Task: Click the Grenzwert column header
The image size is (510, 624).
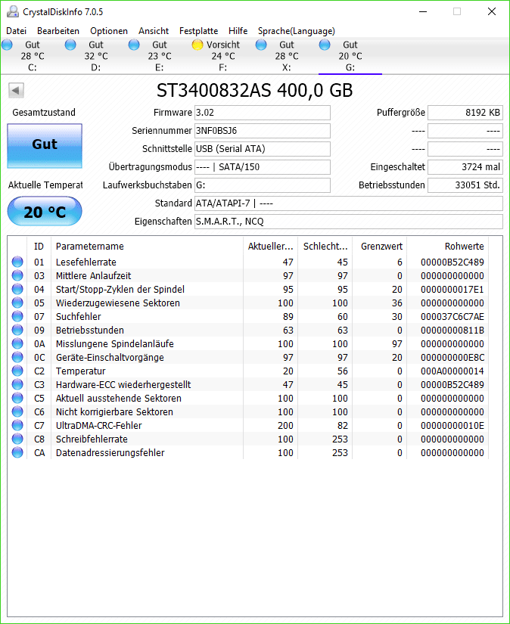Action: point(379,247)
